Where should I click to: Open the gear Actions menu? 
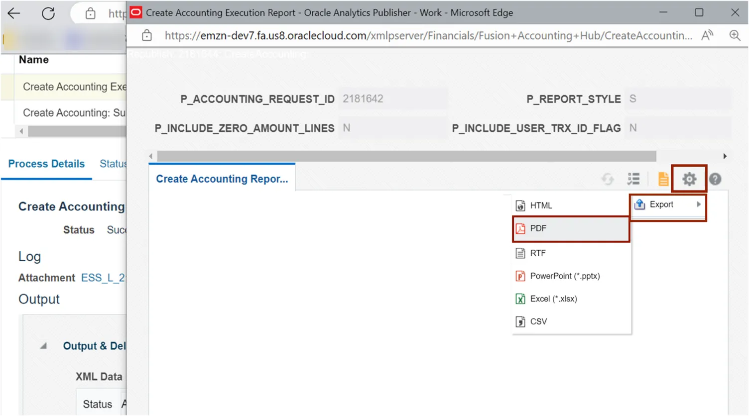click(x=689, y=179)
